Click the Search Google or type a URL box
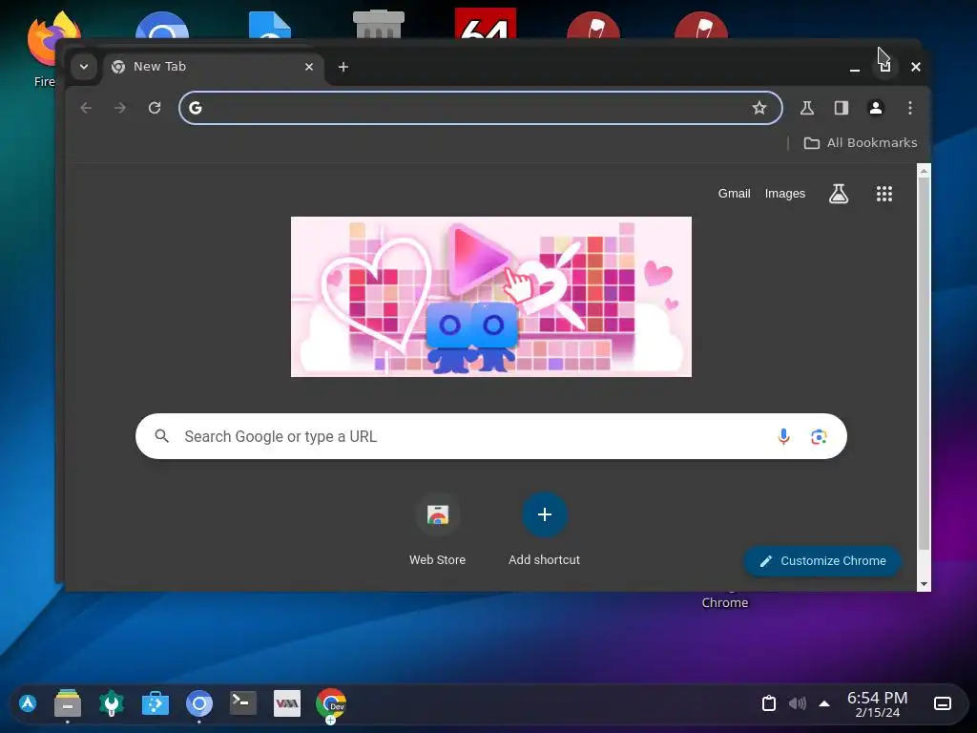 click(x=491, y=436)
